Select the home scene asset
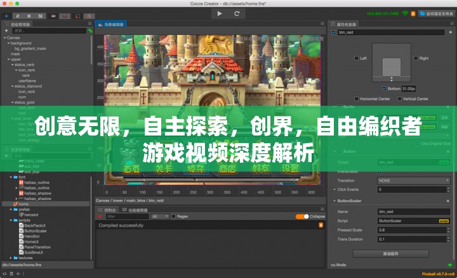This screenshot has height=278, width=457. point(23,204)
